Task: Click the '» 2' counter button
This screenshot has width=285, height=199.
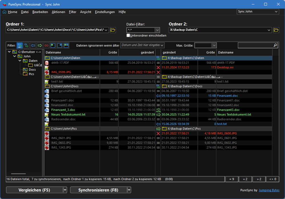Action: pos(259,179)
